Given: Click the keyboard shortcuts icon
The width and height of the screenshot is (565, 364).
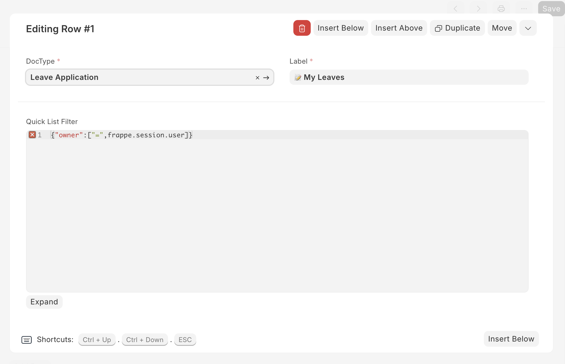Looking at the screenshot, I should 27,340.
